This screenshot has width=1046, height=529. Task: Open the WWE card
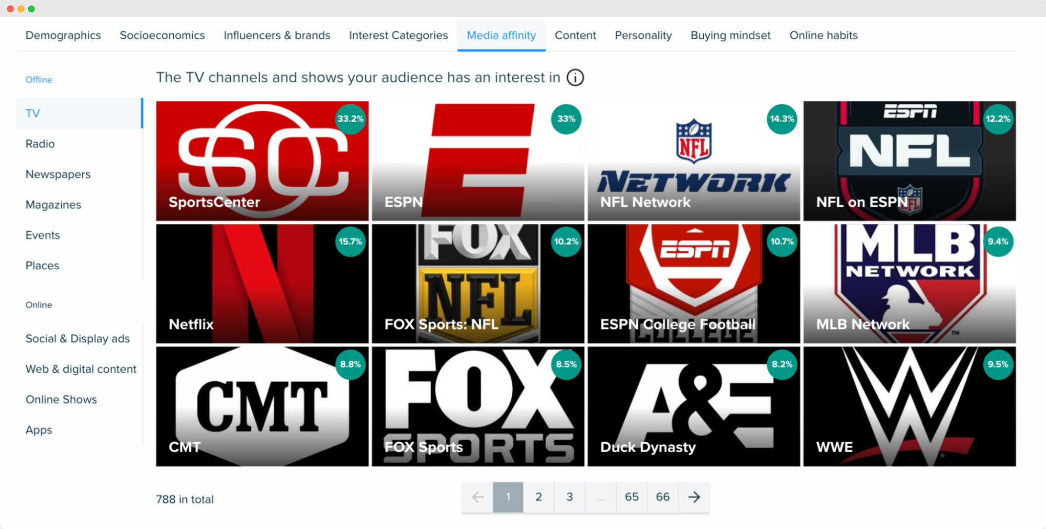pyautogui.click(x=909, y=407)
